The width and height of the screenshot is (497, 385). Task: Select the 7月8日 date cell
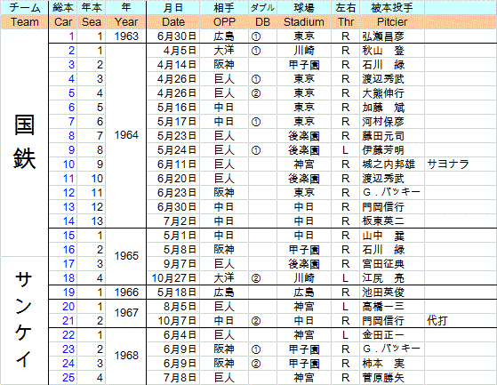pos(173,377)
